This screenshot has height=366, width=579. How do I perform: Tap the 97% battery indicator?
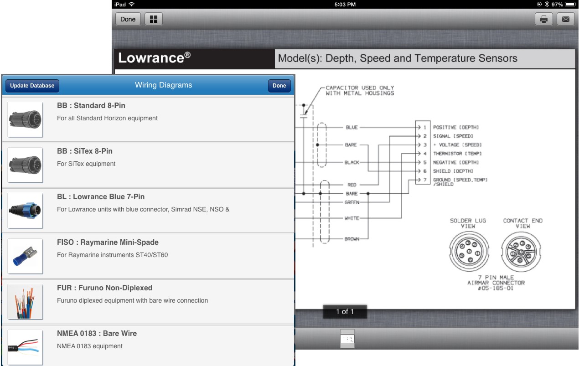(x=563, y=4)
